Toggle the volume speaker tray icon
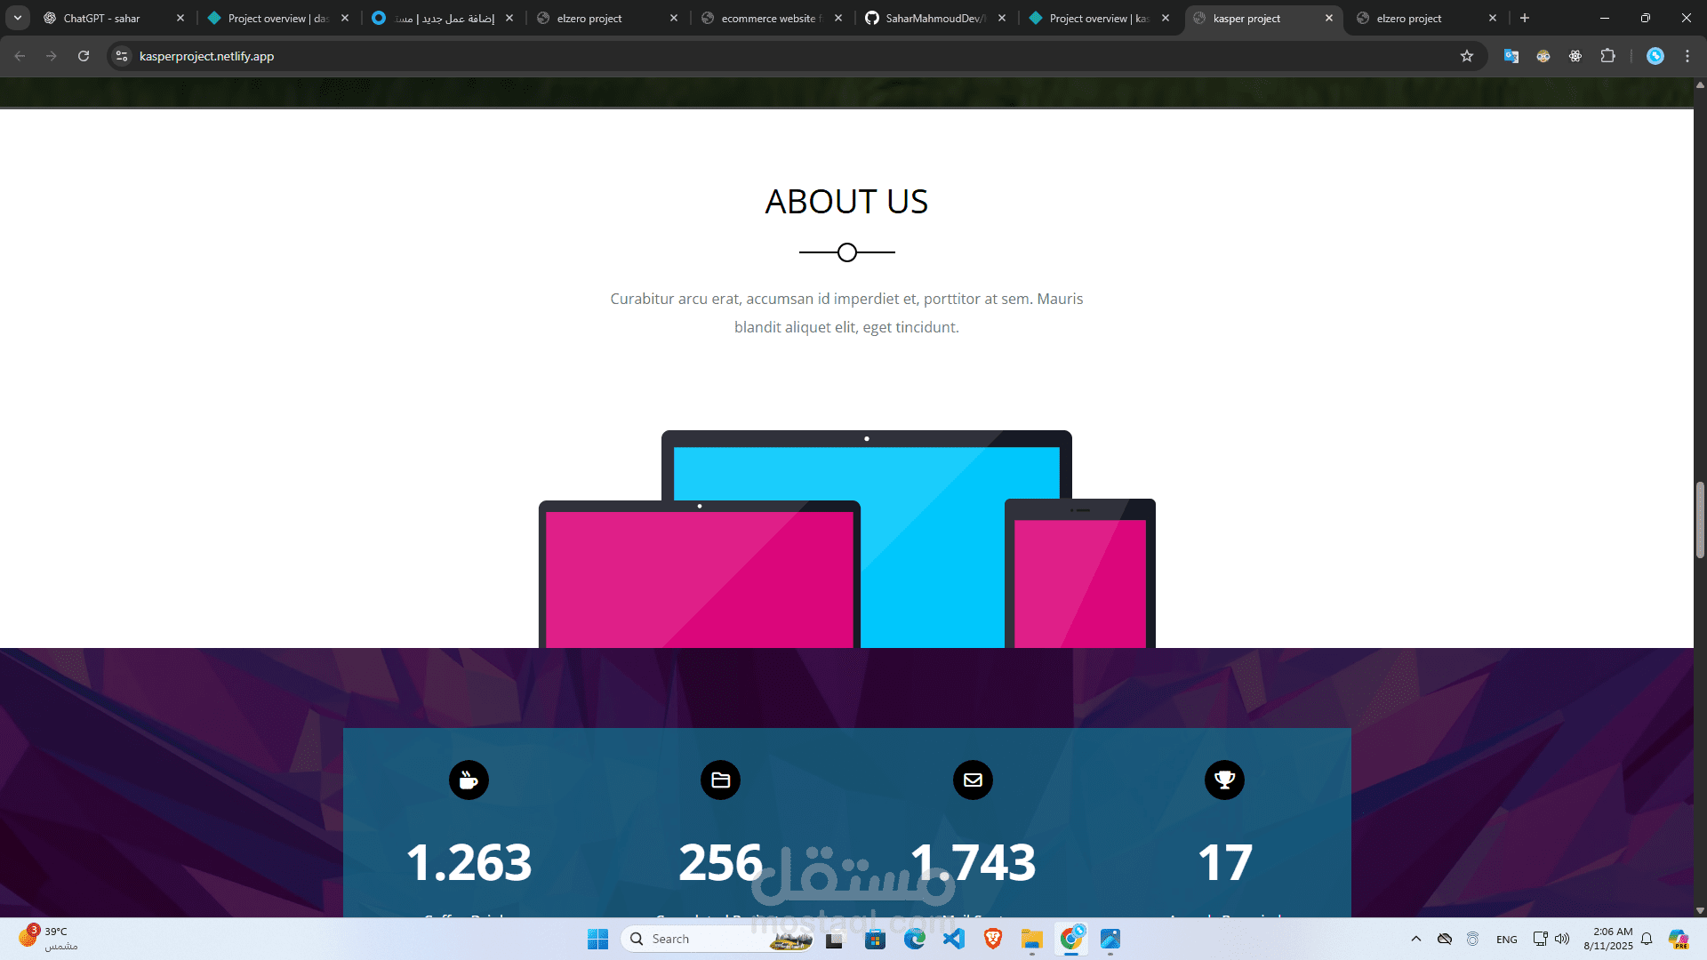This screenshot has width=1707, height=960. (x=1562, y=939)
